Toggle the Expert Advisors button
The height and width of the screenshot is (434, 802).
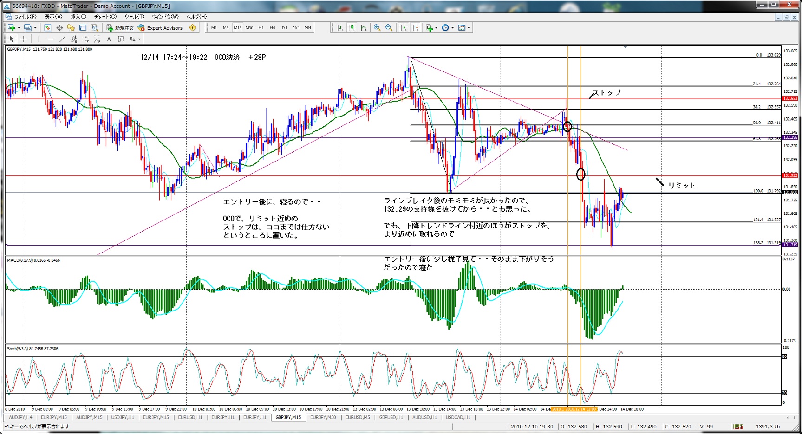(160, 28)
